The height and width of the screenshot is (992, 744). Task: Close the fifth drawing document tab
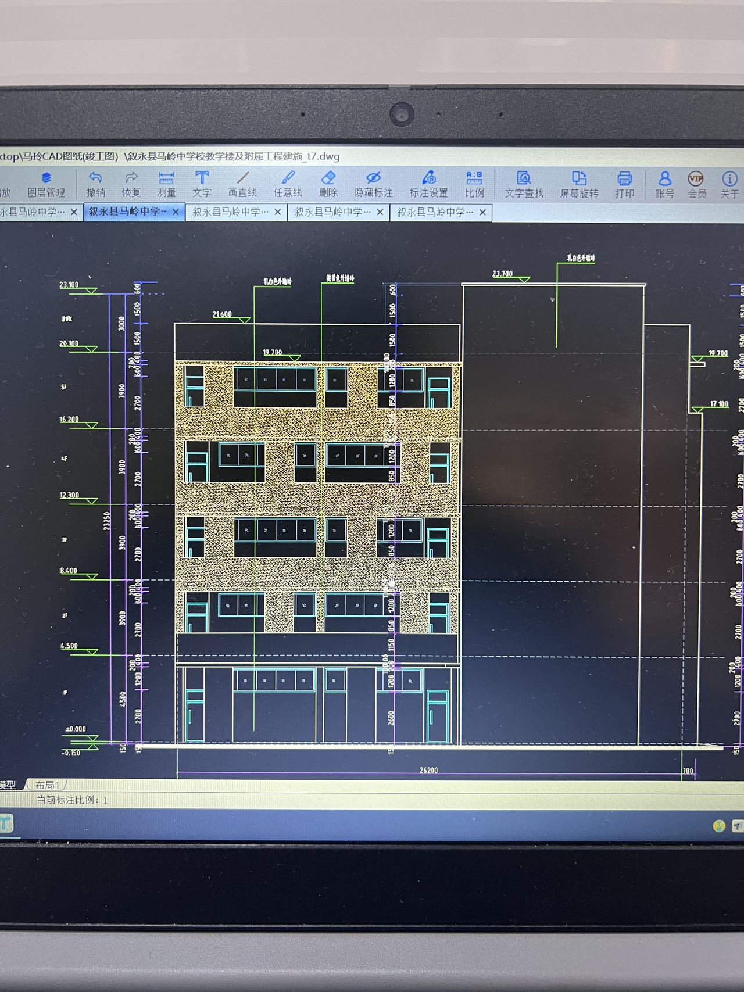pos(482,212)
